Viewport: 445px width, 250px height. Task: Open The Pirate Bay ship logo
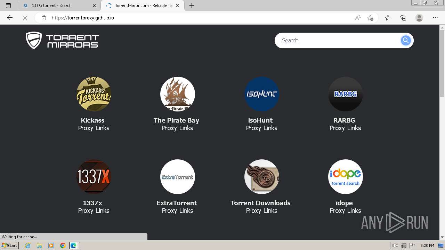178,94
